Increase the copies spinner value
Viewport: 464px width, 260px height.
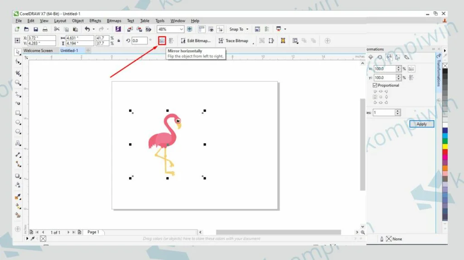[x=398, y=111]
